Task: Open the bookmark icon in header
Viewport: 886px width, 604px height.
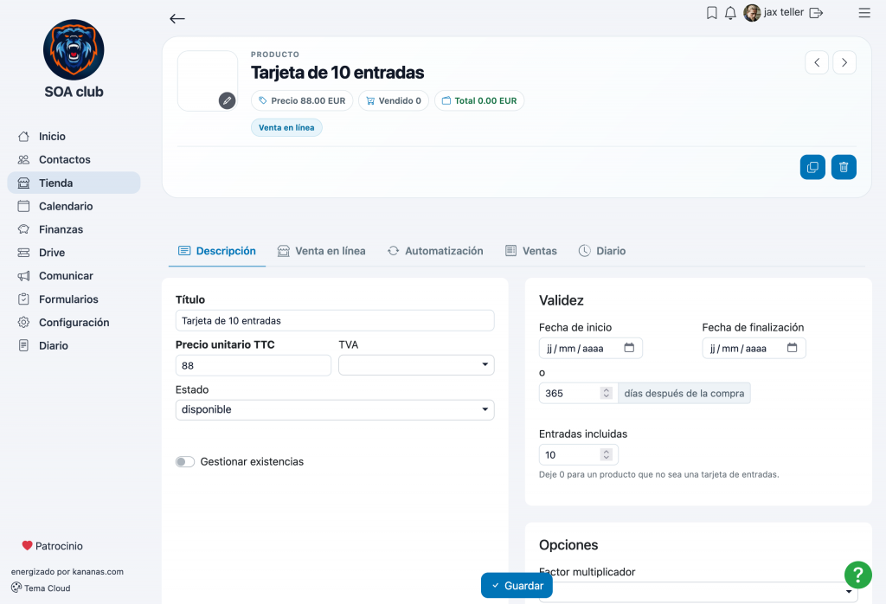Action: click(x=712, y=12)
